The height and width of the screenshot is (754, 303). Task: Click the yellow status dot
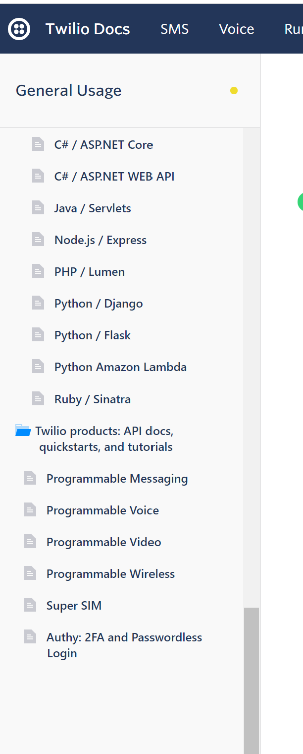[234, 91]
